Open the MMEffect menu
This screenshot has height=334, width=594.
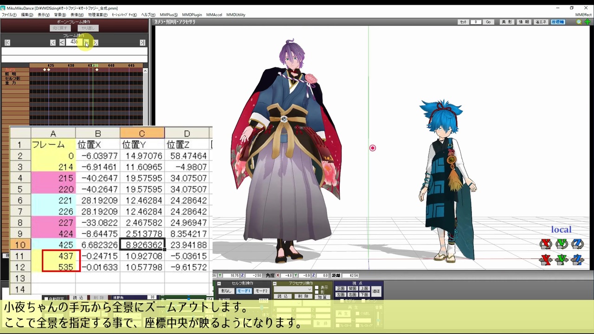(x=583, y=15)
